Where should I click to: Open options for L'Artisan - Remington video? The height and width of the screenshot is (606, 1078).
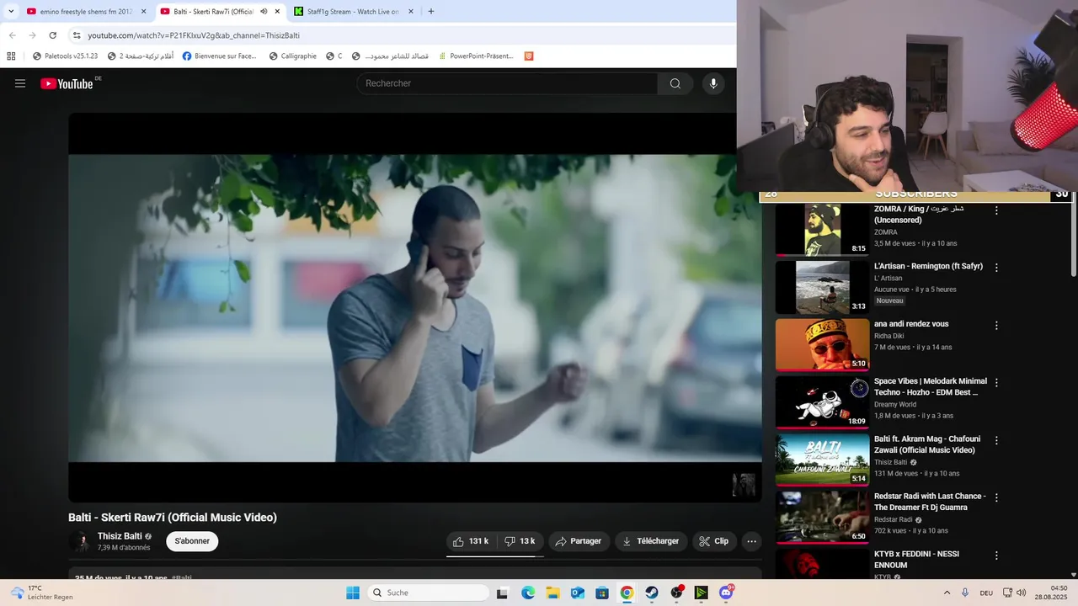[996, 268]
